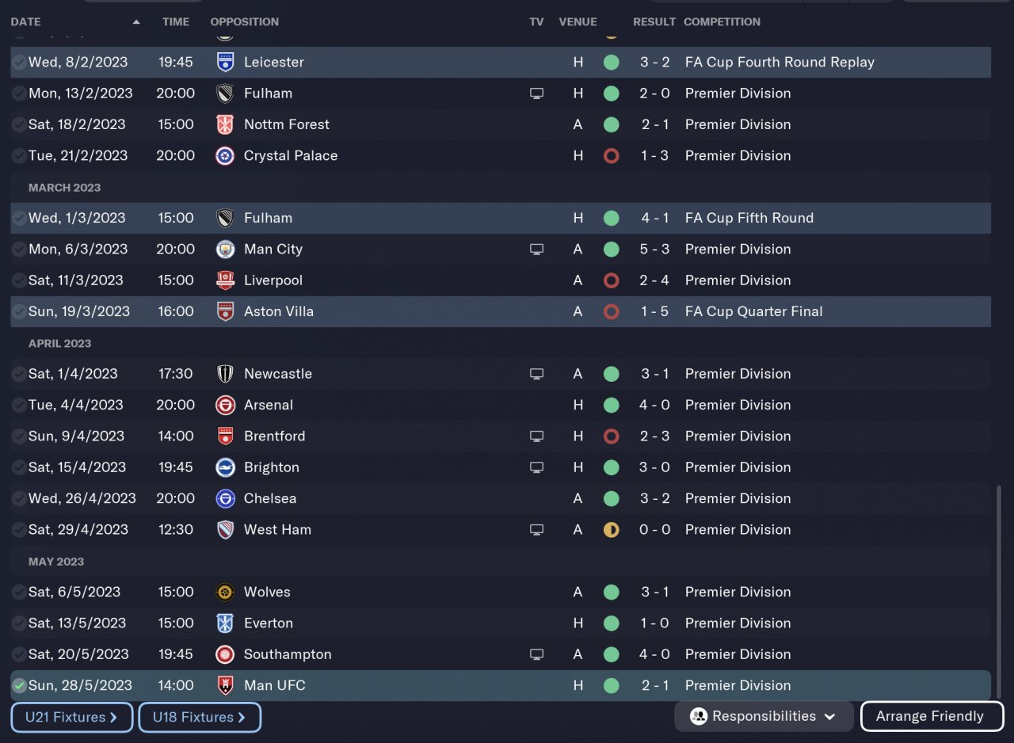Click the Man City club badge
The height and width of the screenshot is (743, 1014).
(x=225, y=250)
